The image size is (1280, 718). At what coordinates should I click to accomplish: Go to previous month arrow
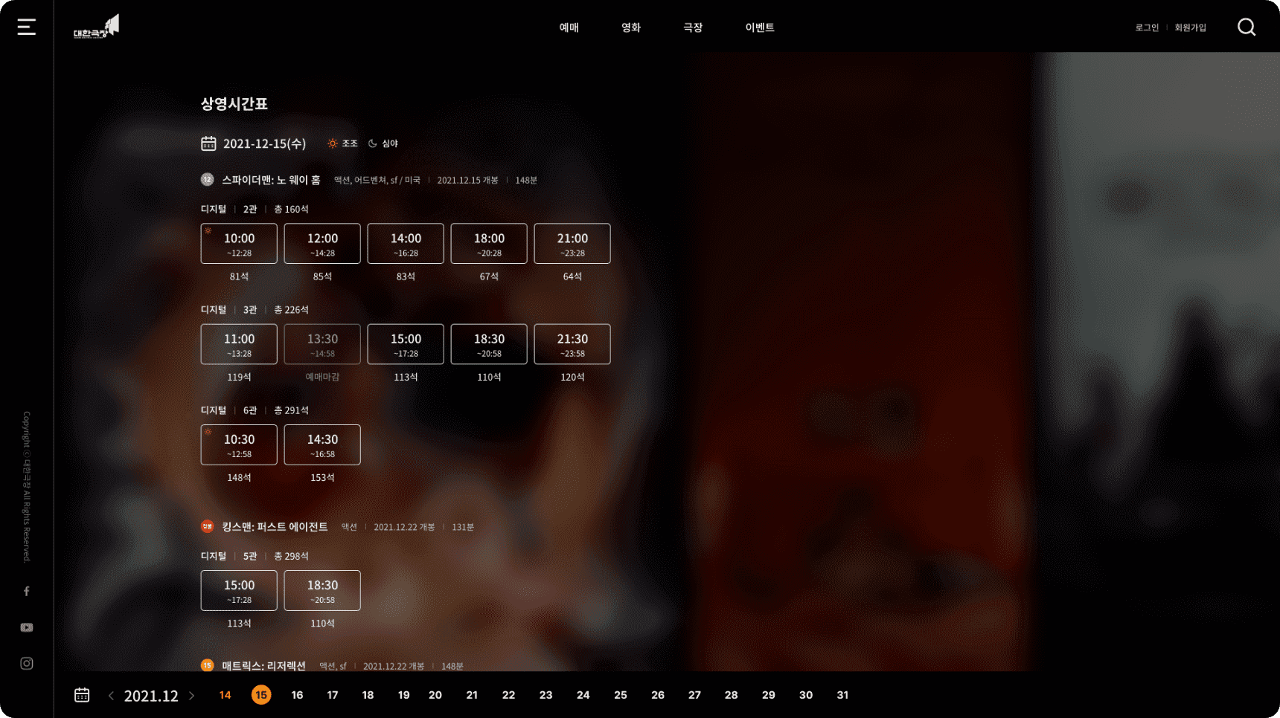pyautogui.click(x=111, y=696)
